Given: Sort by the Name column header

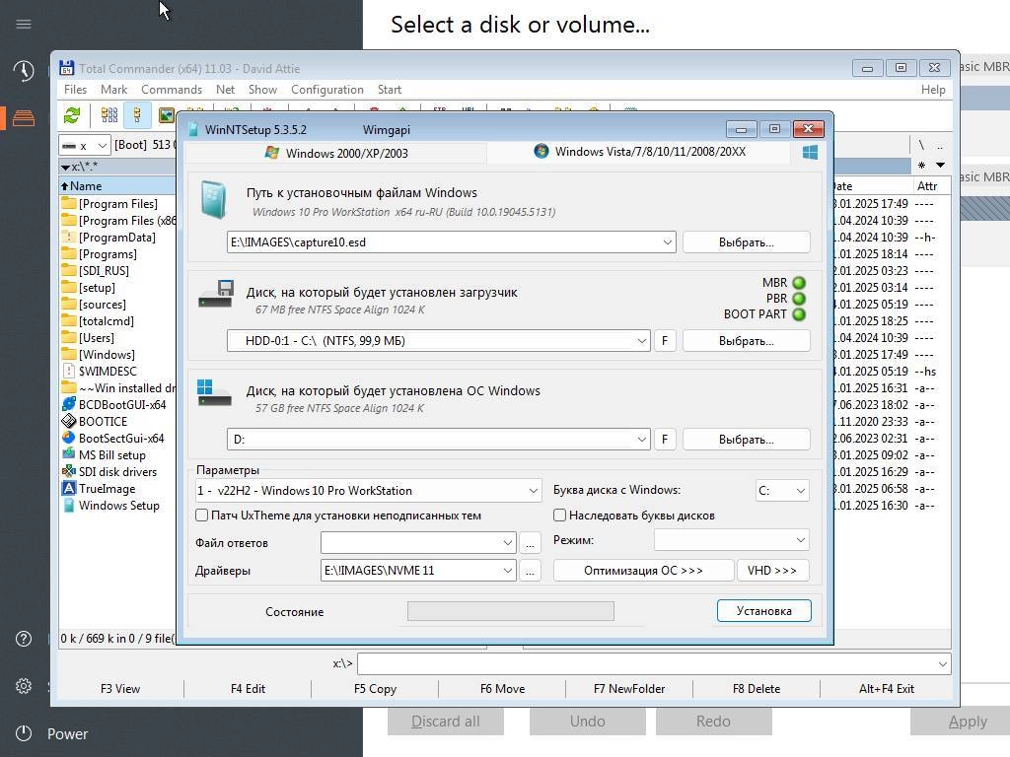Looking at the screenshot, I should (116, 186).
